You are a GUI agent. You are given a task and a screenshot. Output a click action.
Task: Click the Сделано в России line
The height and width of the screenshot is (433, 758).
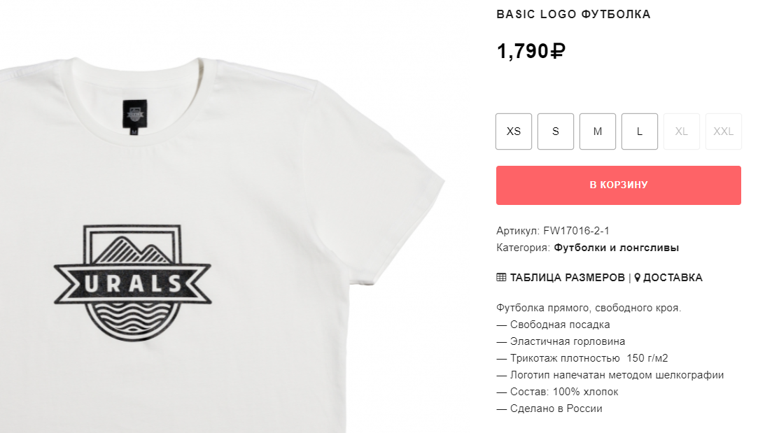click(549, 409)
